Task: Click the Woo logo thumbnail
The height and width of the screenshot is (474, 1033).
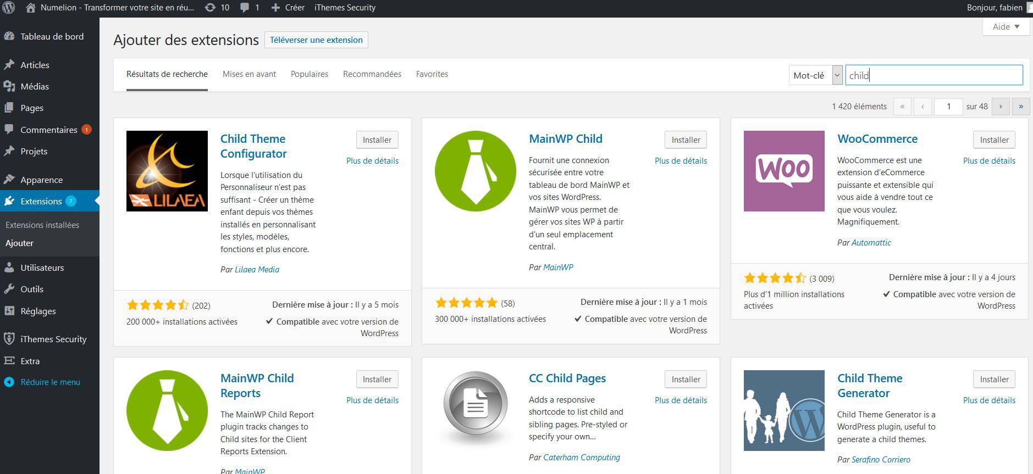Action: (784, 171)
